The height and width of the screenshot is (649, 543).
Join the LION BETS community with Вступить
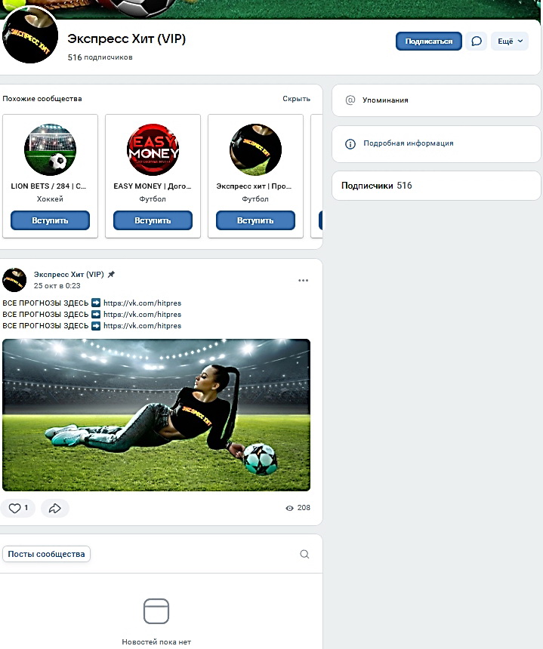click(x=50, y=220)
